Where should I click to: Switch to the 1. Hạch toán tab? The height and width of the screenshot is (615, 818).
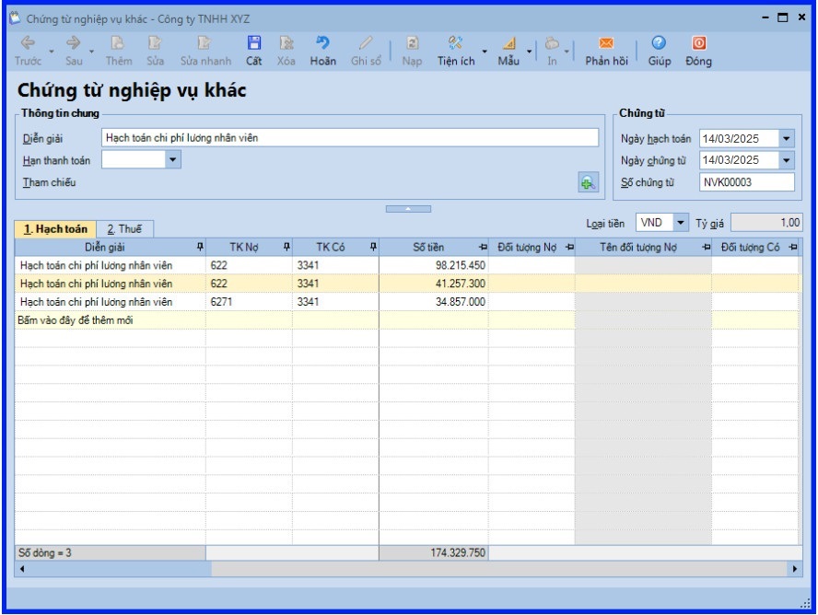pos(55,229)
